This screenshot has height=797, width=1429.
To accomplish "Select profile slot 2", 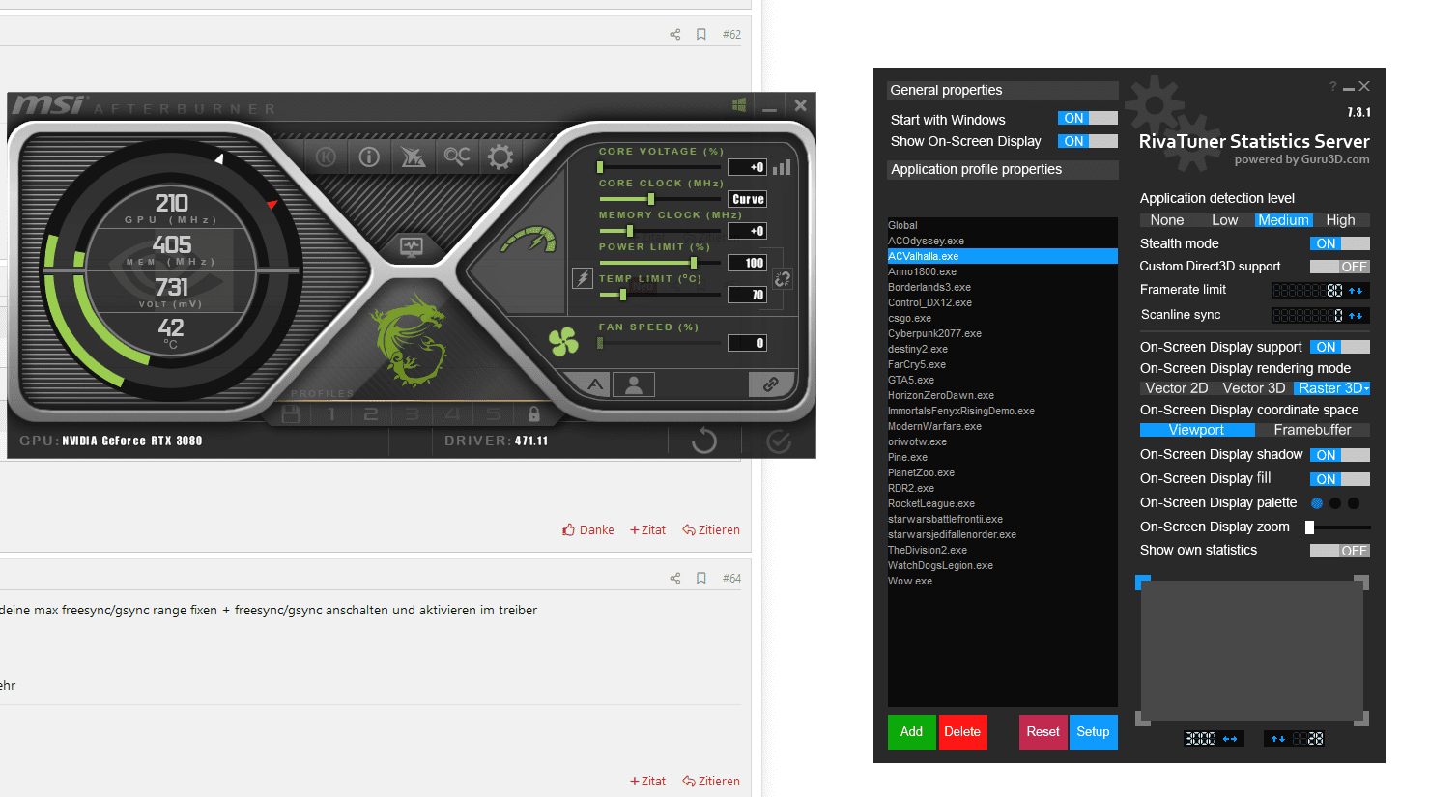I will point(371,414).
